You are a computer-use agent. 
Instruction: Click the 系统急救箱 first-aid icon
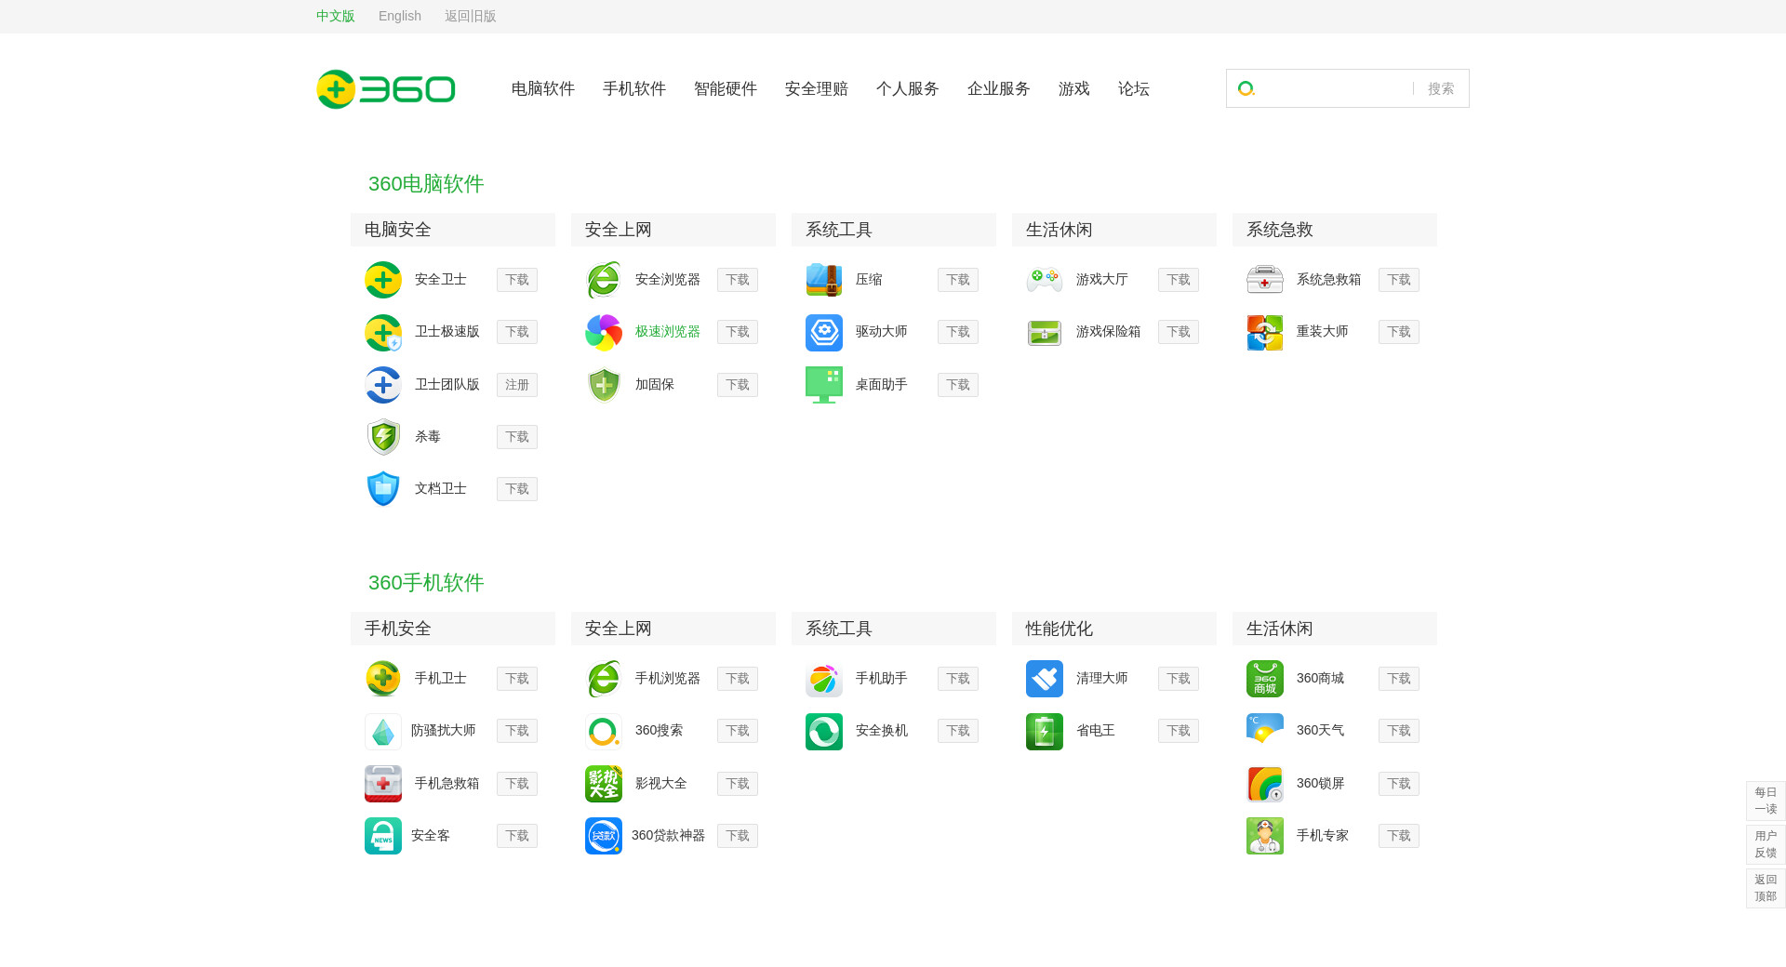coord(1265,280)
